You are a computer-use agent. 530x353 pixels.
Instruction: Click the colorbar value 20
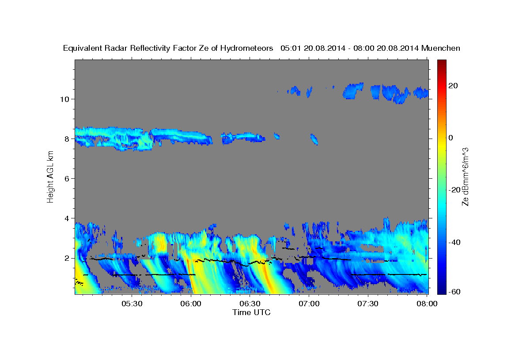point(452,86)
